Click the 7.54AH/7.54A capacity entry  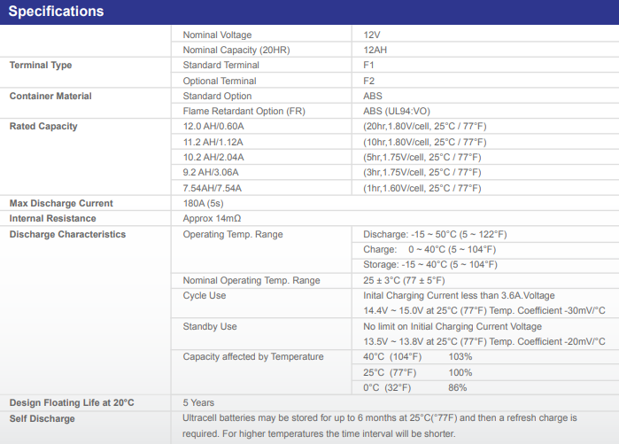(x=212, y=188)
